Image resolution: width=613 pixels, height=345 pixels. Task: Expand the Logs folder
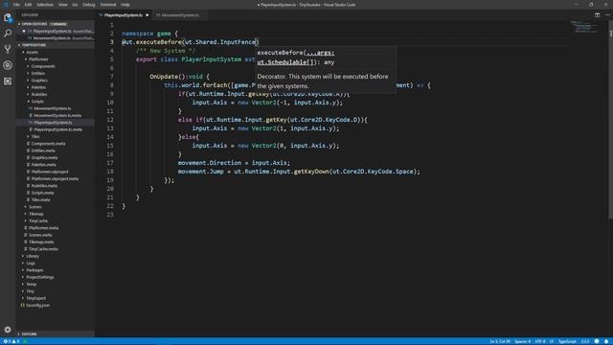pyautogui.click(x=31, y=264)
